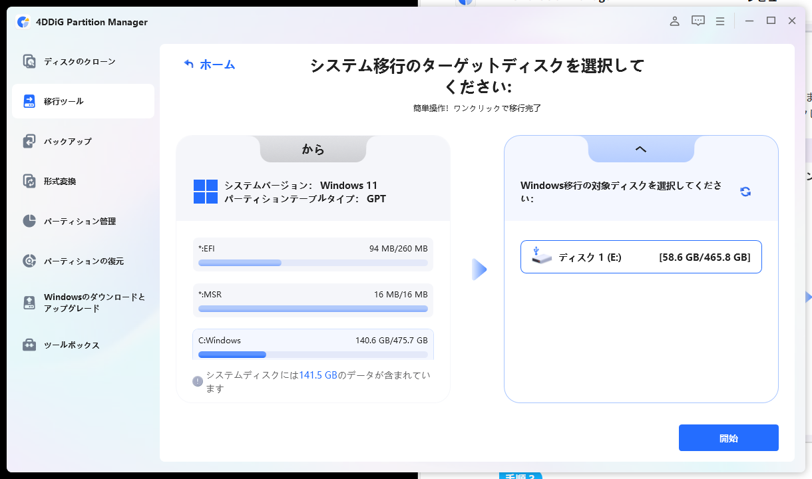The image size is (812, 479).
Task: Open パーティション管理
Action: (x=83, y=221)
